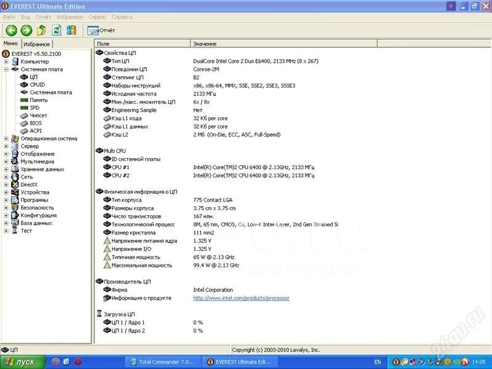Open the Чипсет tree item
This screenshot has height=369, width=492.
38,116
